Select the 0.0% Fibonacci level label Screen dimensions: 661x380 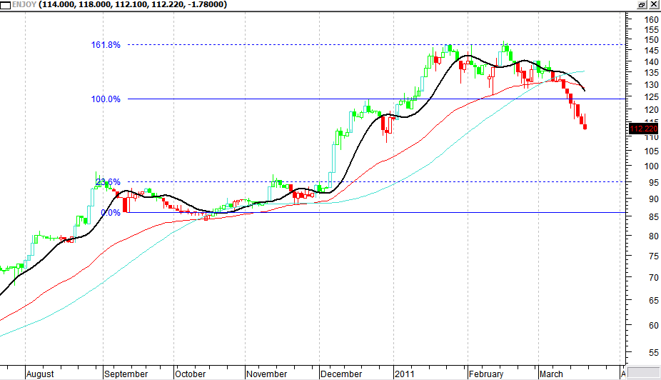pyautogui.click(x=111, y=213)
